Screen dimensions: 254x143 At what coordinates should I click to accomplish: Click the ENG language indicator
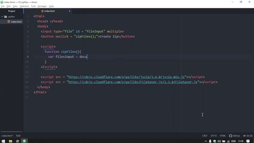coord(233,141)
